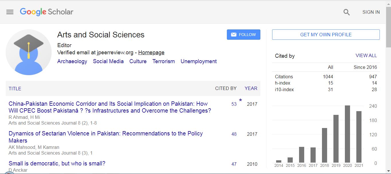Select the Archaeology interest tag

point(72,61)
